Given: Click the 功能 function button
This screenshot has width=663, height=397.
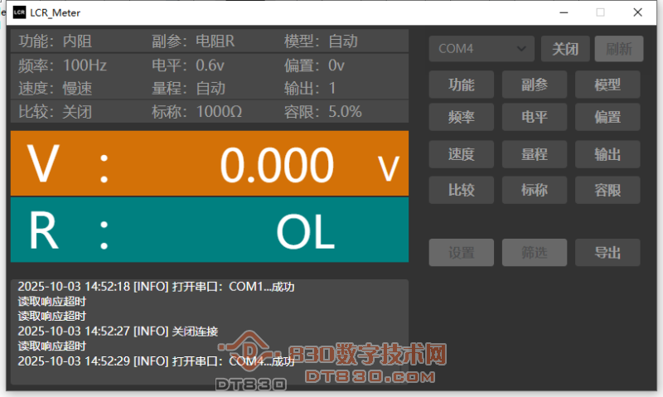Looking at the screenshot, I should click(461, 85).
